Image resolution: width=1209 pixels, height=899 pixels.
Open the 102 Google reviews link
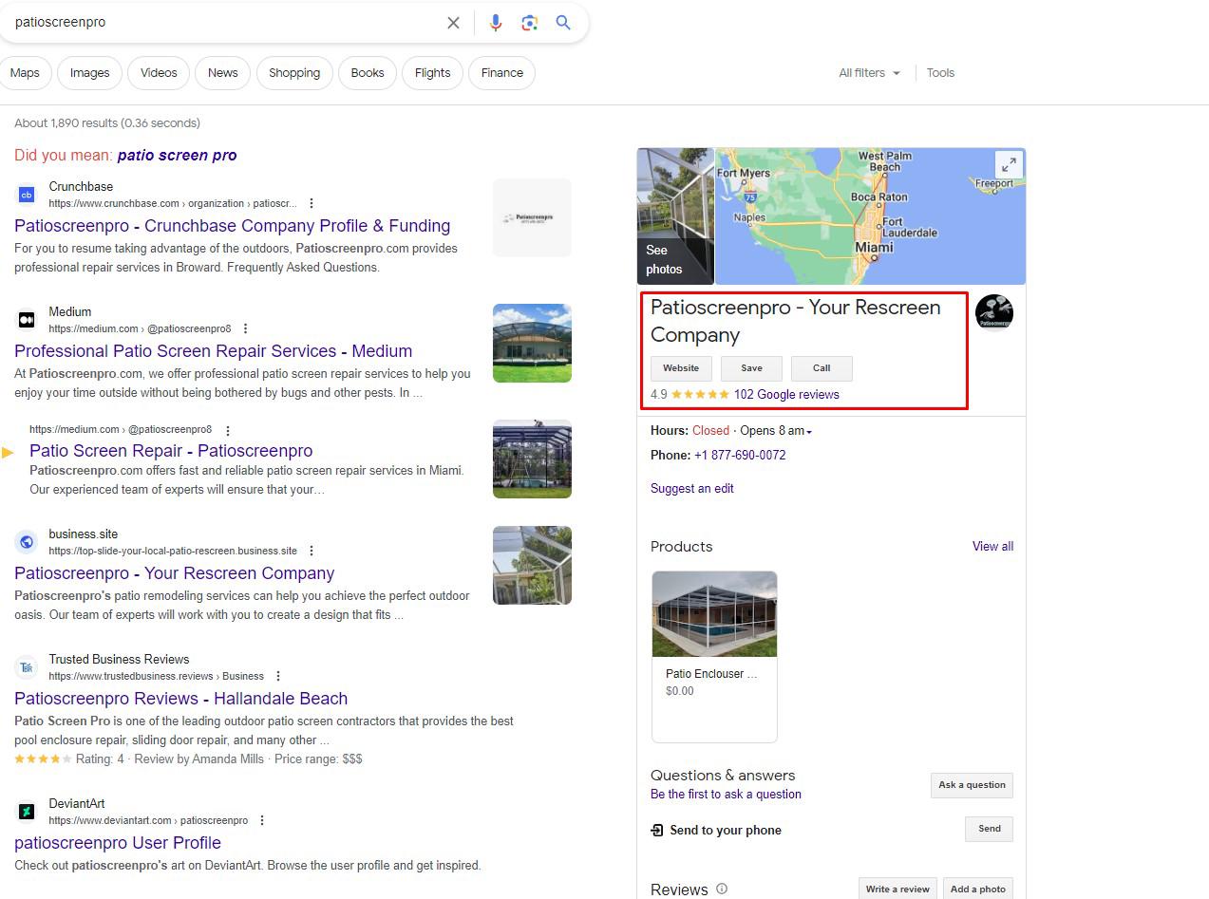[786, 395]
